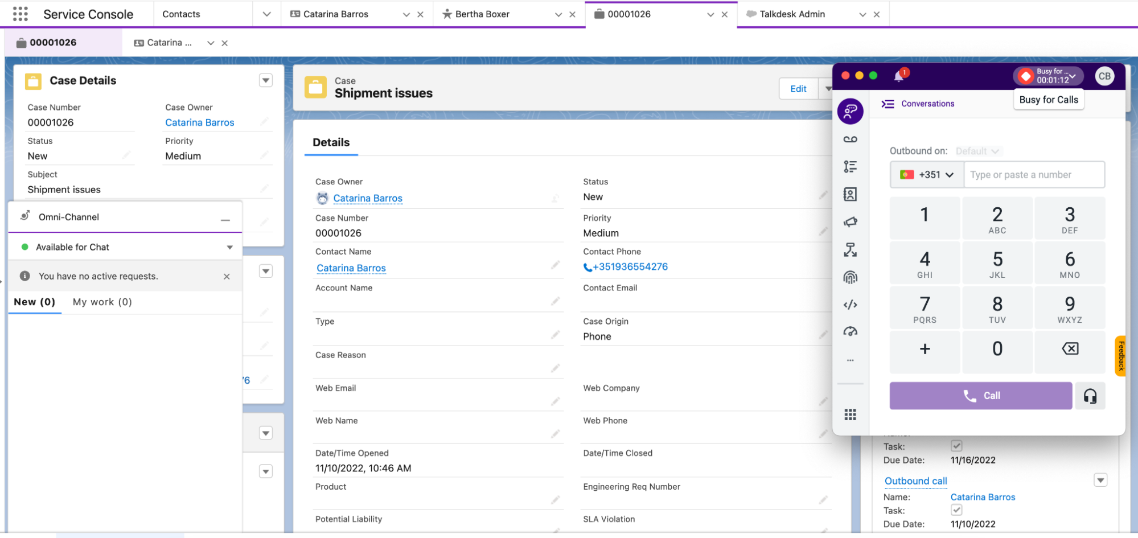
Task: Open Catarina Barros tab dropdown chevron
Action: pyautogui.click(x=406, y=14)
